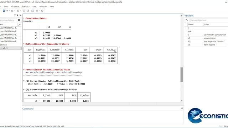Click the 'Multicollinearity Diagnostic Criteria' heading
The image size is (228, 128).
click(47, 44)
